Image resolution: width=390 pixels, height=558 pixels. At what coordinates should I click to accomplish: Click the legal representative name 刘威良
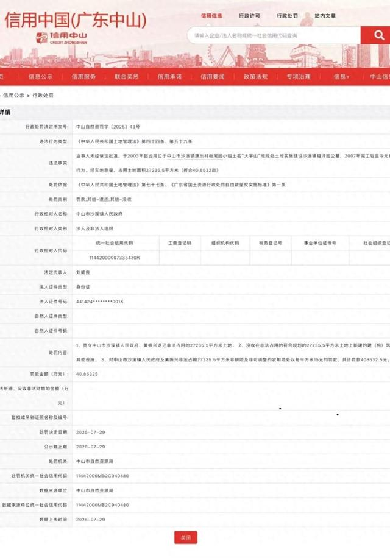(x=83, y=272)
